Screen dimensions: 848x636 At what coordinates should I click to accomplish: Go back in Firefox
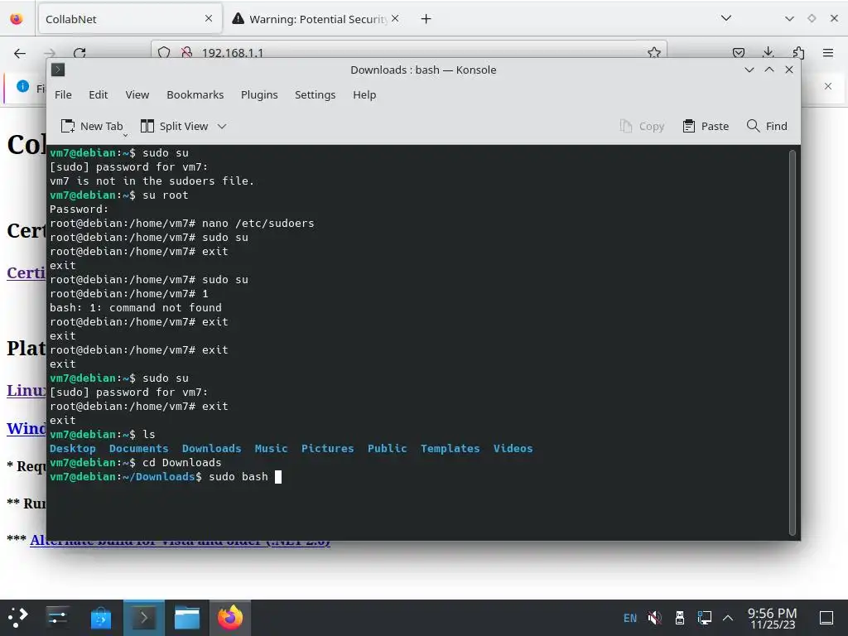(x=20, y=53)
